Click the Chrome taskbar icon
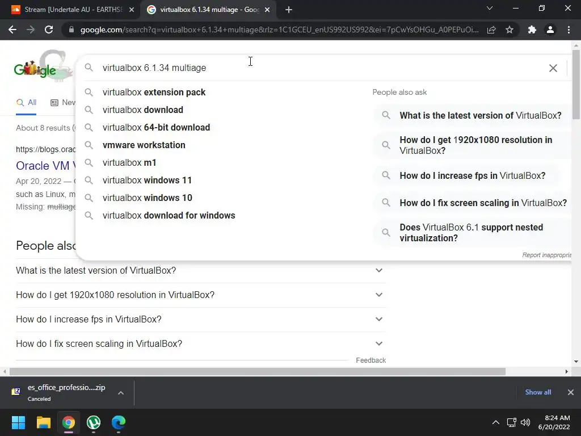Image resolution: width=581 pixels, height=436 pixels. 69,422
